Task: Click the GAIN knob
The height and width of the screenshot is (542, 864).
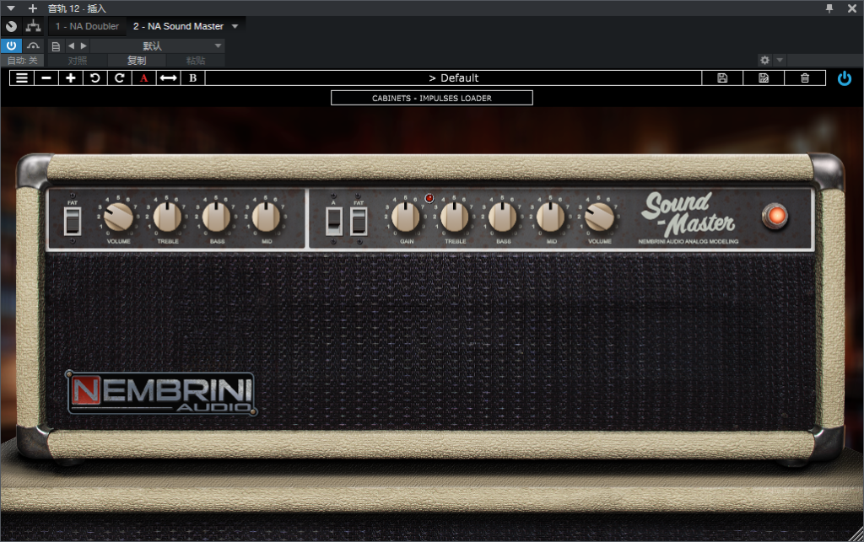Action: click(406, 217)
